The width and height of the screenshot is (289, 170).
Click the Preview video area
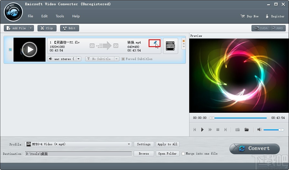tap(239, 76)
